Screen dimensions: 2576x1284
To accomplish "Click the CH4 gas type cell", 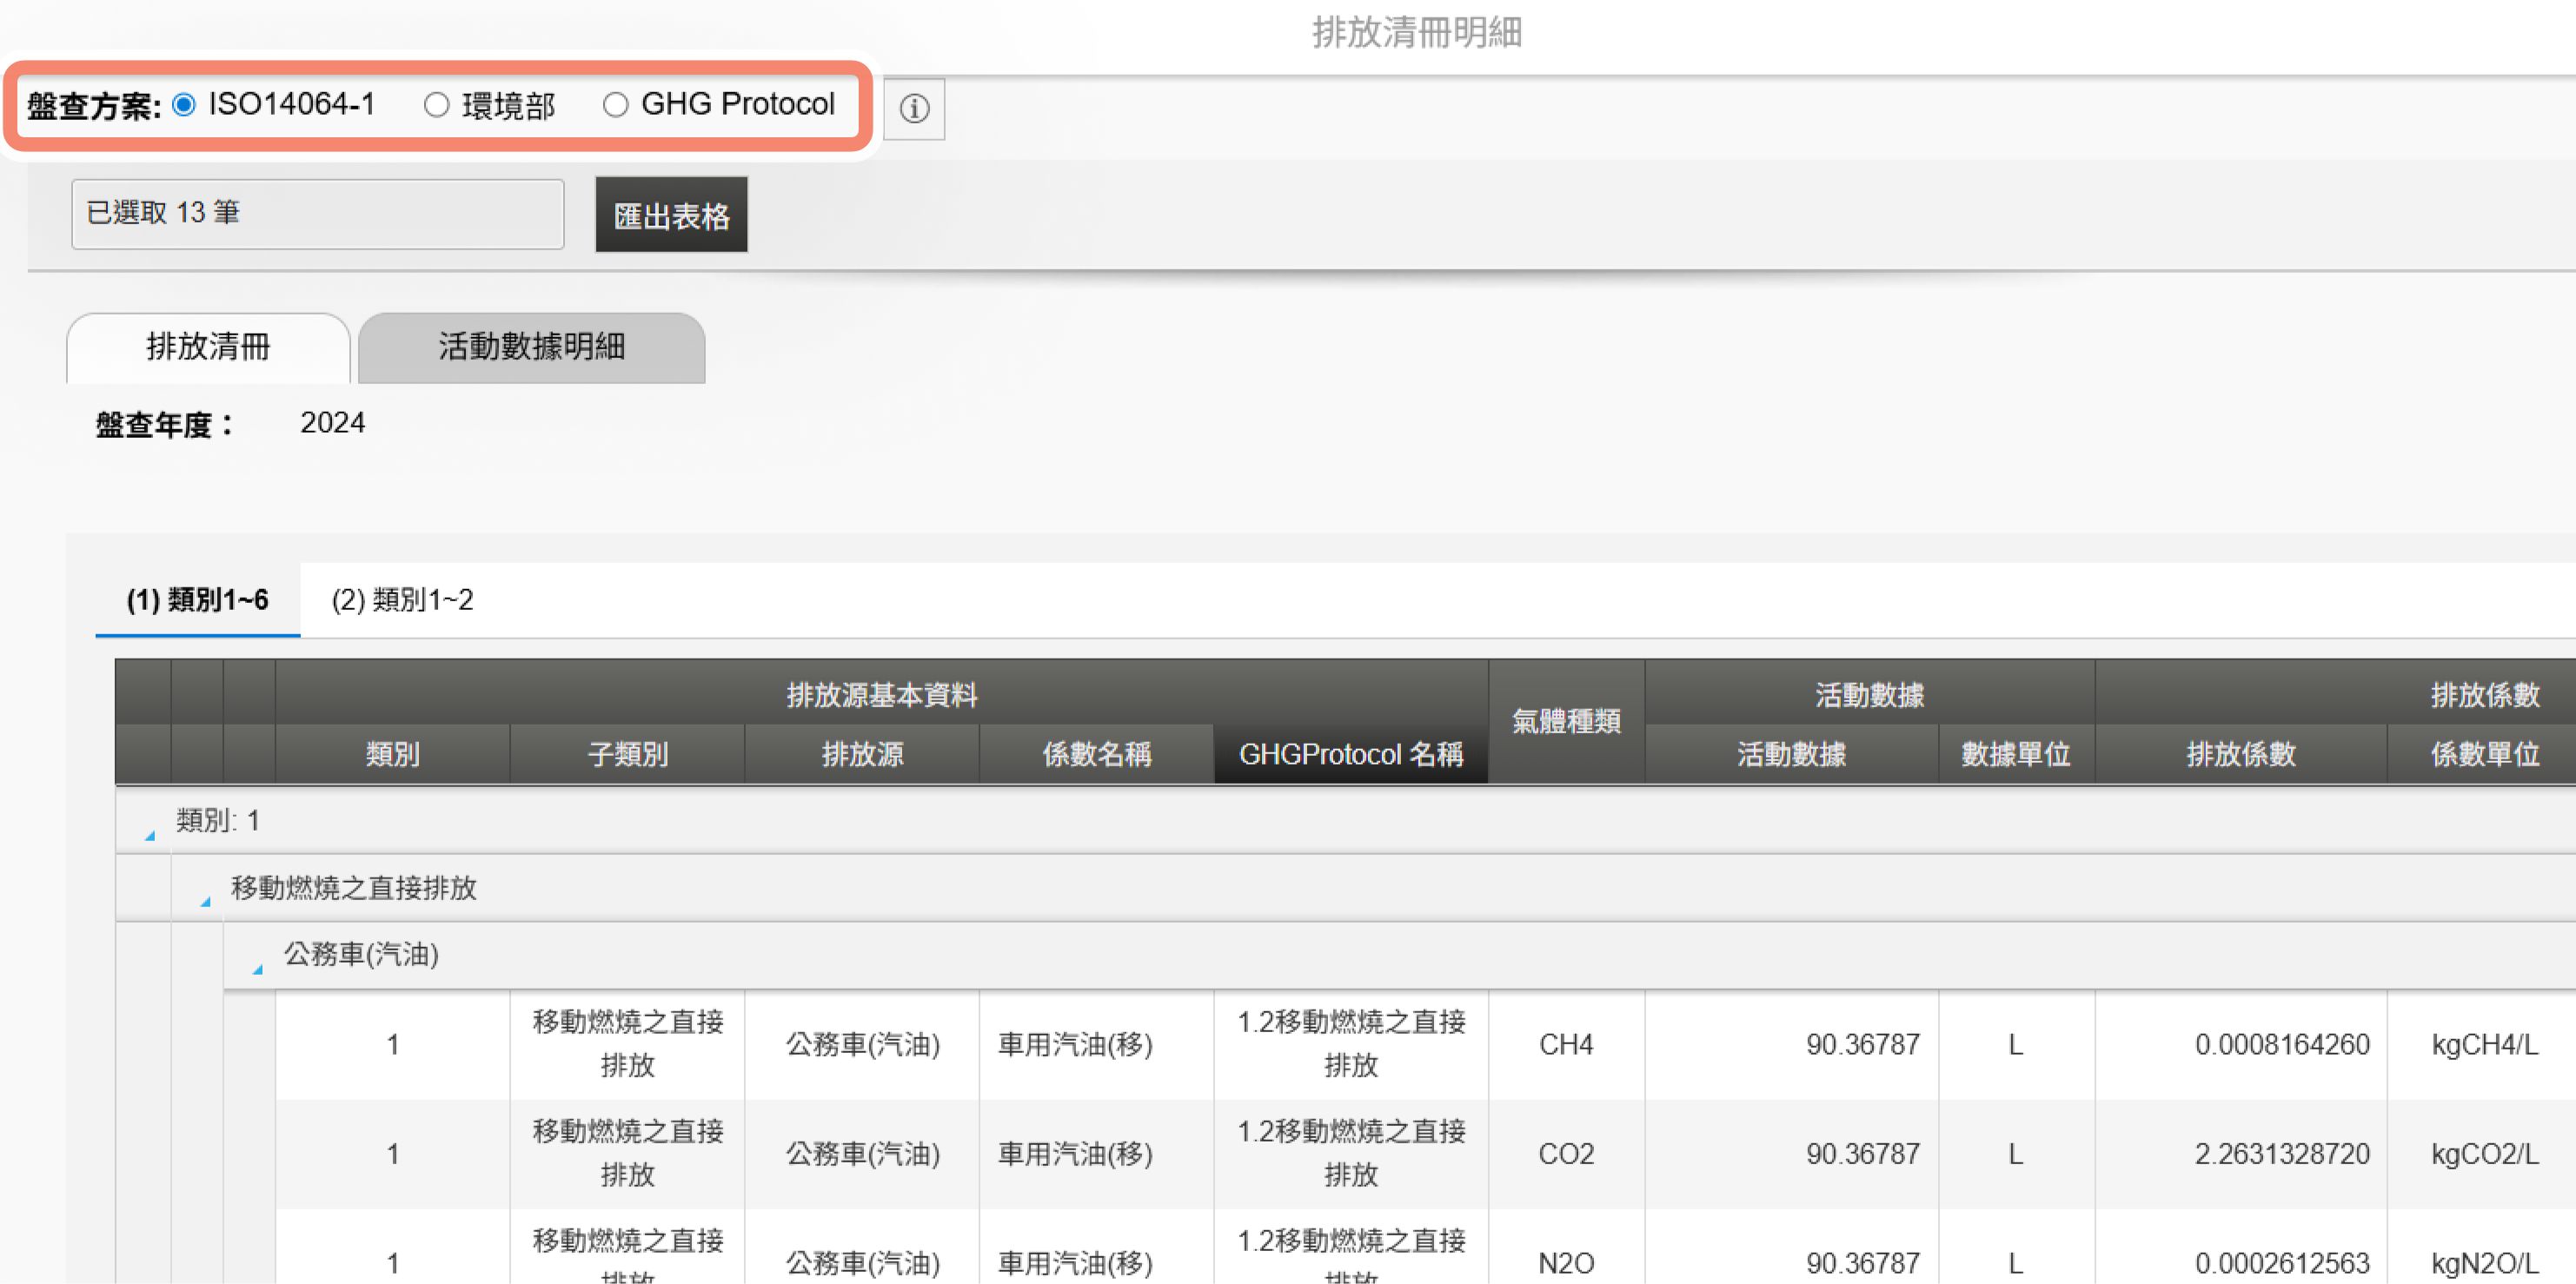I will pyautogui.click(x=1565, y=1044).
